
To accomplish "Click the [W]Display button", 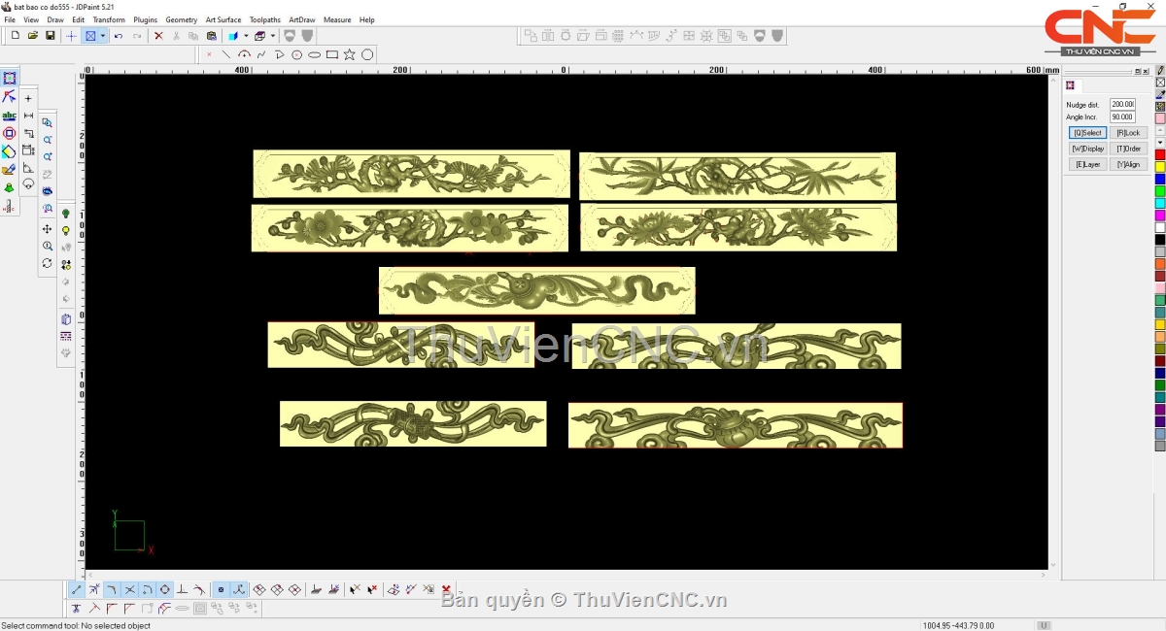I will (x=1087, y=149).
